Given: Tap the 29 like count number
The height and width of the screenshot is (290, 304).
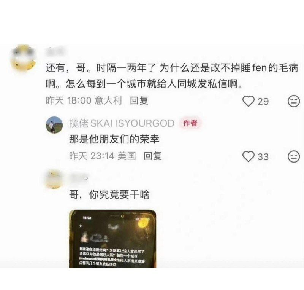Looking at the screenshot, I should 263,102.
